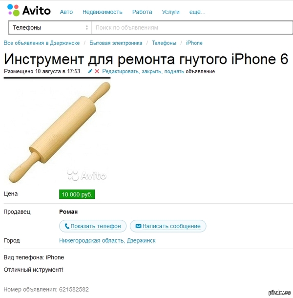Image resolution: width=293 pixels, height=298 pixels.
Task: Expand the ещё... menu
Action: [x=197, y=12]
